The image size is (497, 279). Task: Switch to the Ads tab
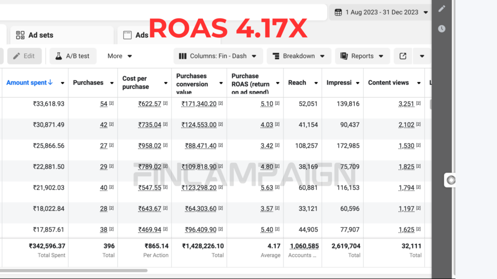pyautogui.click(x=136, y=35)
